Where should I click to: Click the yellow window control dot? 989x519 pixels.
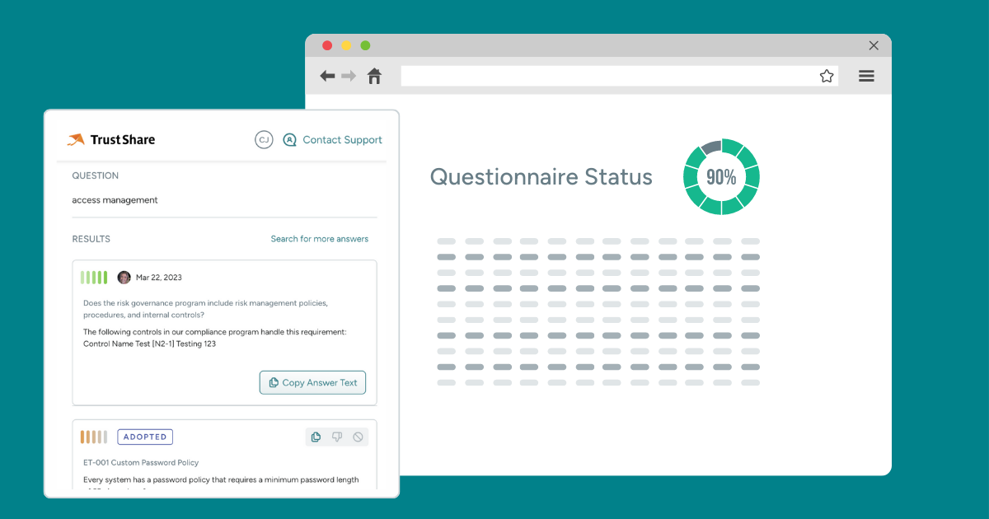(x=346, y=45)
